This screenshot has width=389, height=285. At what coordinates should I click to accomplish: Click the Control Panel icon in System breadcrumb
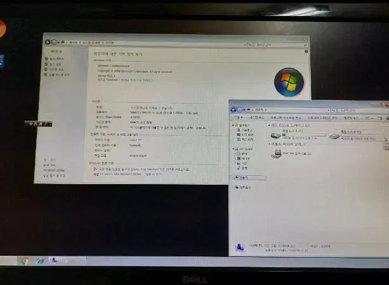click(63, 43)
